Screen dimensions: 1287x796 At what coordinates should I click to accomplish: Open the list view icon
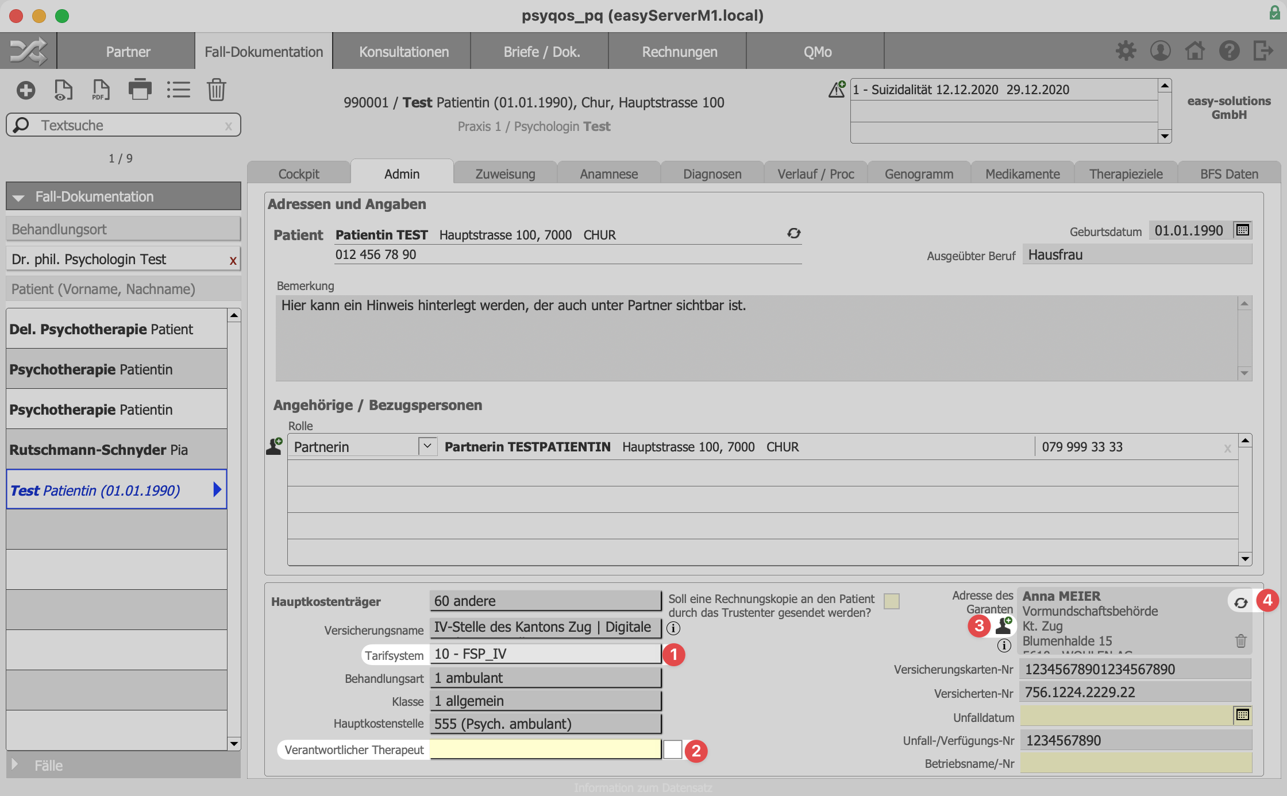click(179, 90)
